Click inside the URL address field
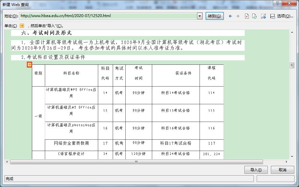This screenshot has width=299, height=187. coord(111,16)
